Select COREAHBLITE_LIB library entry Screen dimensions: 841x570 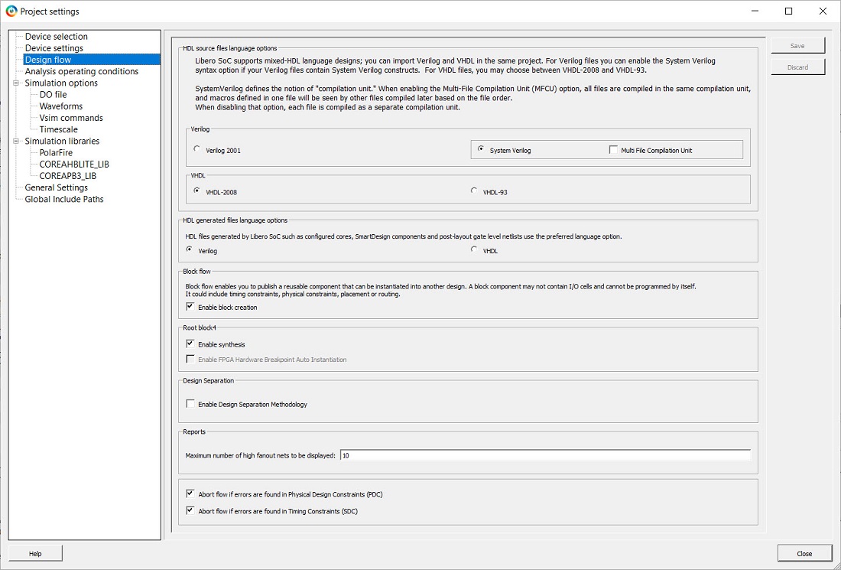pyautogui.click(x=73, y=164)
